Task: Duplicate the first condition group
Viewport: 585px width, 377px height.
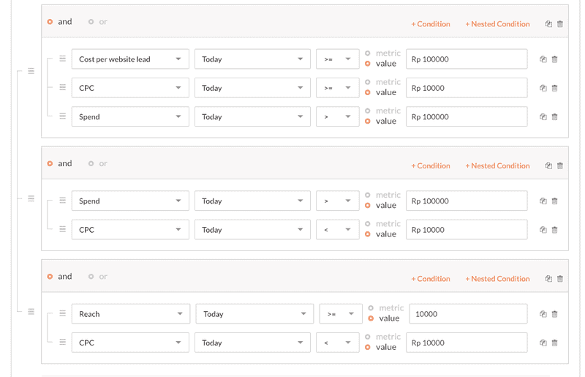Action: pos(548,24)
